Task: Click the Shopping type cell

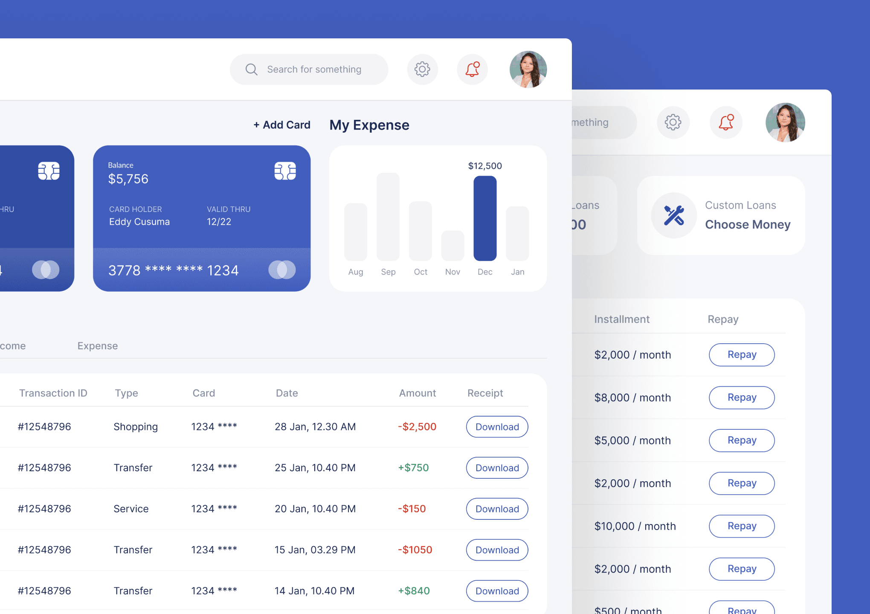Action: click(x=136, y=427)
